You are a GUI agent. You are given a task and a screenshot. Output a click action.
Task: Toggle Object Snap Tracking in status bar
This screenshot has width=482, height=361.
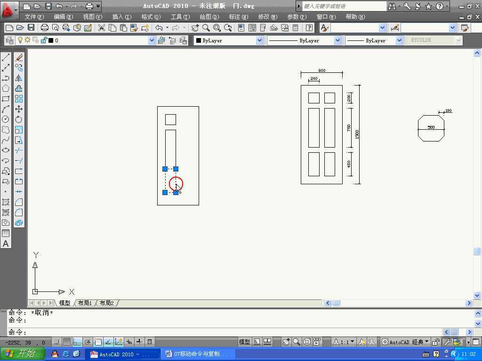[x=108, y=342]
